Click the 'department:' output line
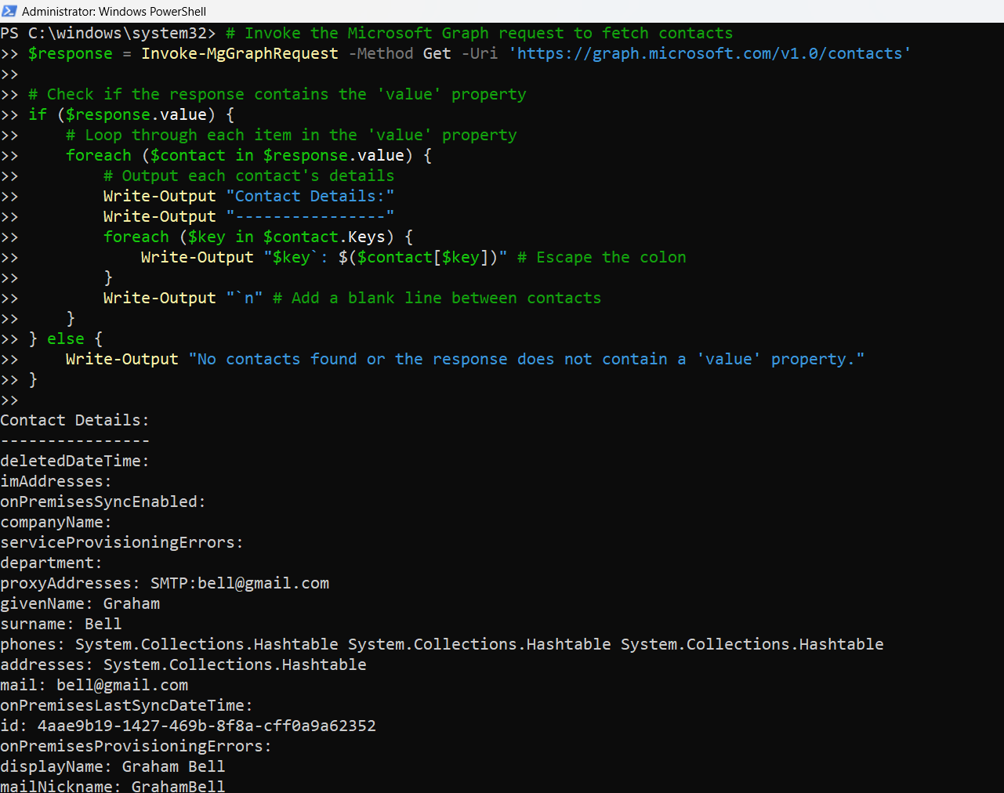The width and height of the screenshot is (1004, 793). tap(52, 563)
